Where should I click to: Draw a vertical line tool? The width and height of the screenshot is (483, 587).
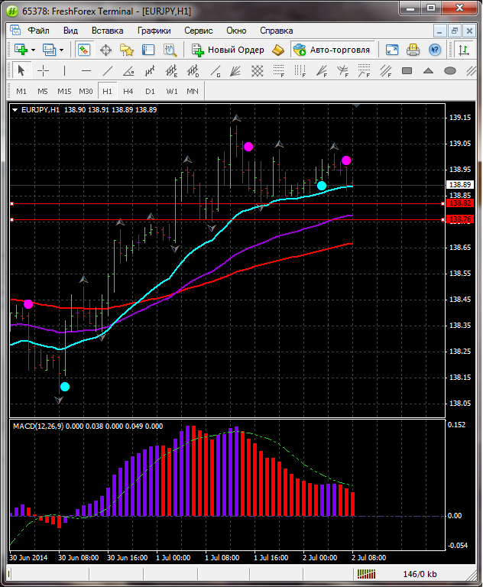[x=64, y=70]
